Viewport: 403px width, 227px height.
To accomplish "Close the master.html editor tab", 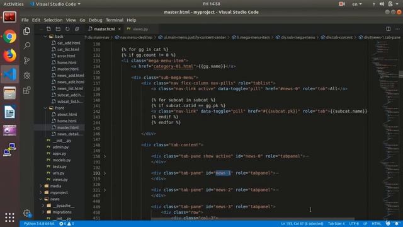I will 120,29.
